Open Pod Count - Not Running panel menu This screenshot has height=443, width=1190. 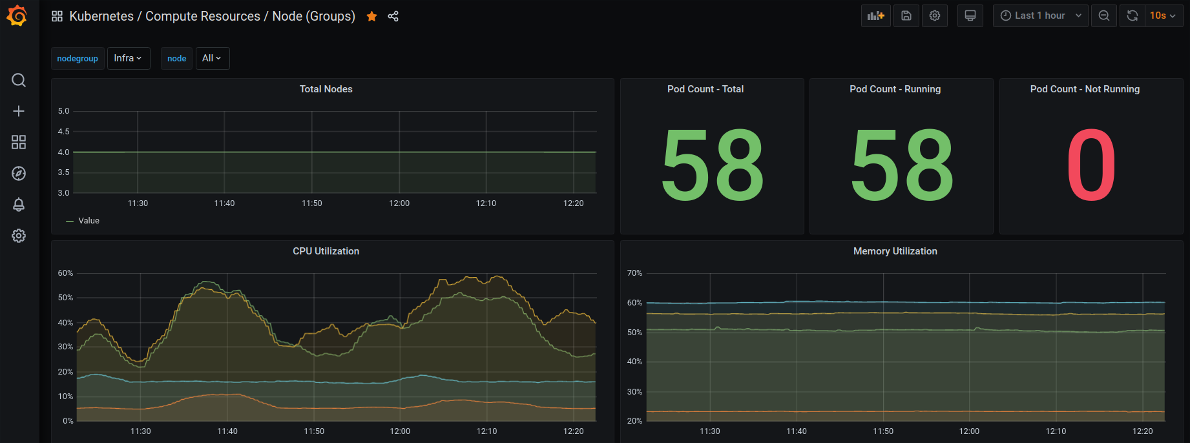point(1085,89)
